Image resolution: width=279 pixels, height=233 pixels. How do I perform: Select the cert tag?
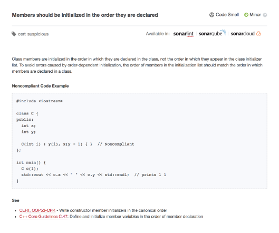click(22, 34)
